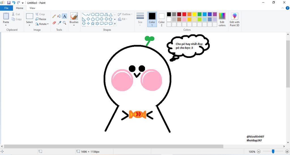
Task: Choose the Line shape
Action: 84,14
